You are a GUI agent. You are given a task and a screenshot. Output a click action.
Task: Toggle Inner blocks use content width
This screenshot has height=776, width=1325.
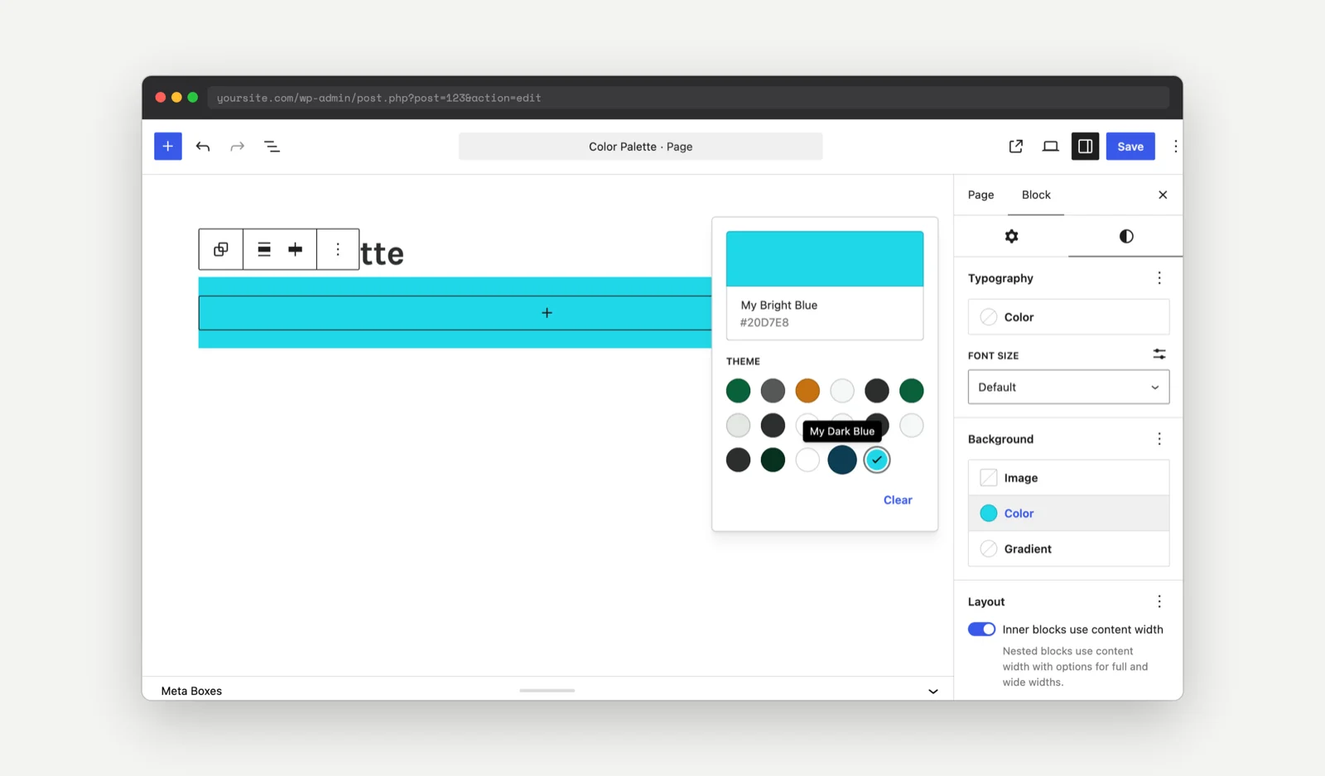981,629
